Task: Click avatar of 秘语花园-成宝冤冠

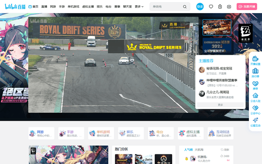Action: 202,70
